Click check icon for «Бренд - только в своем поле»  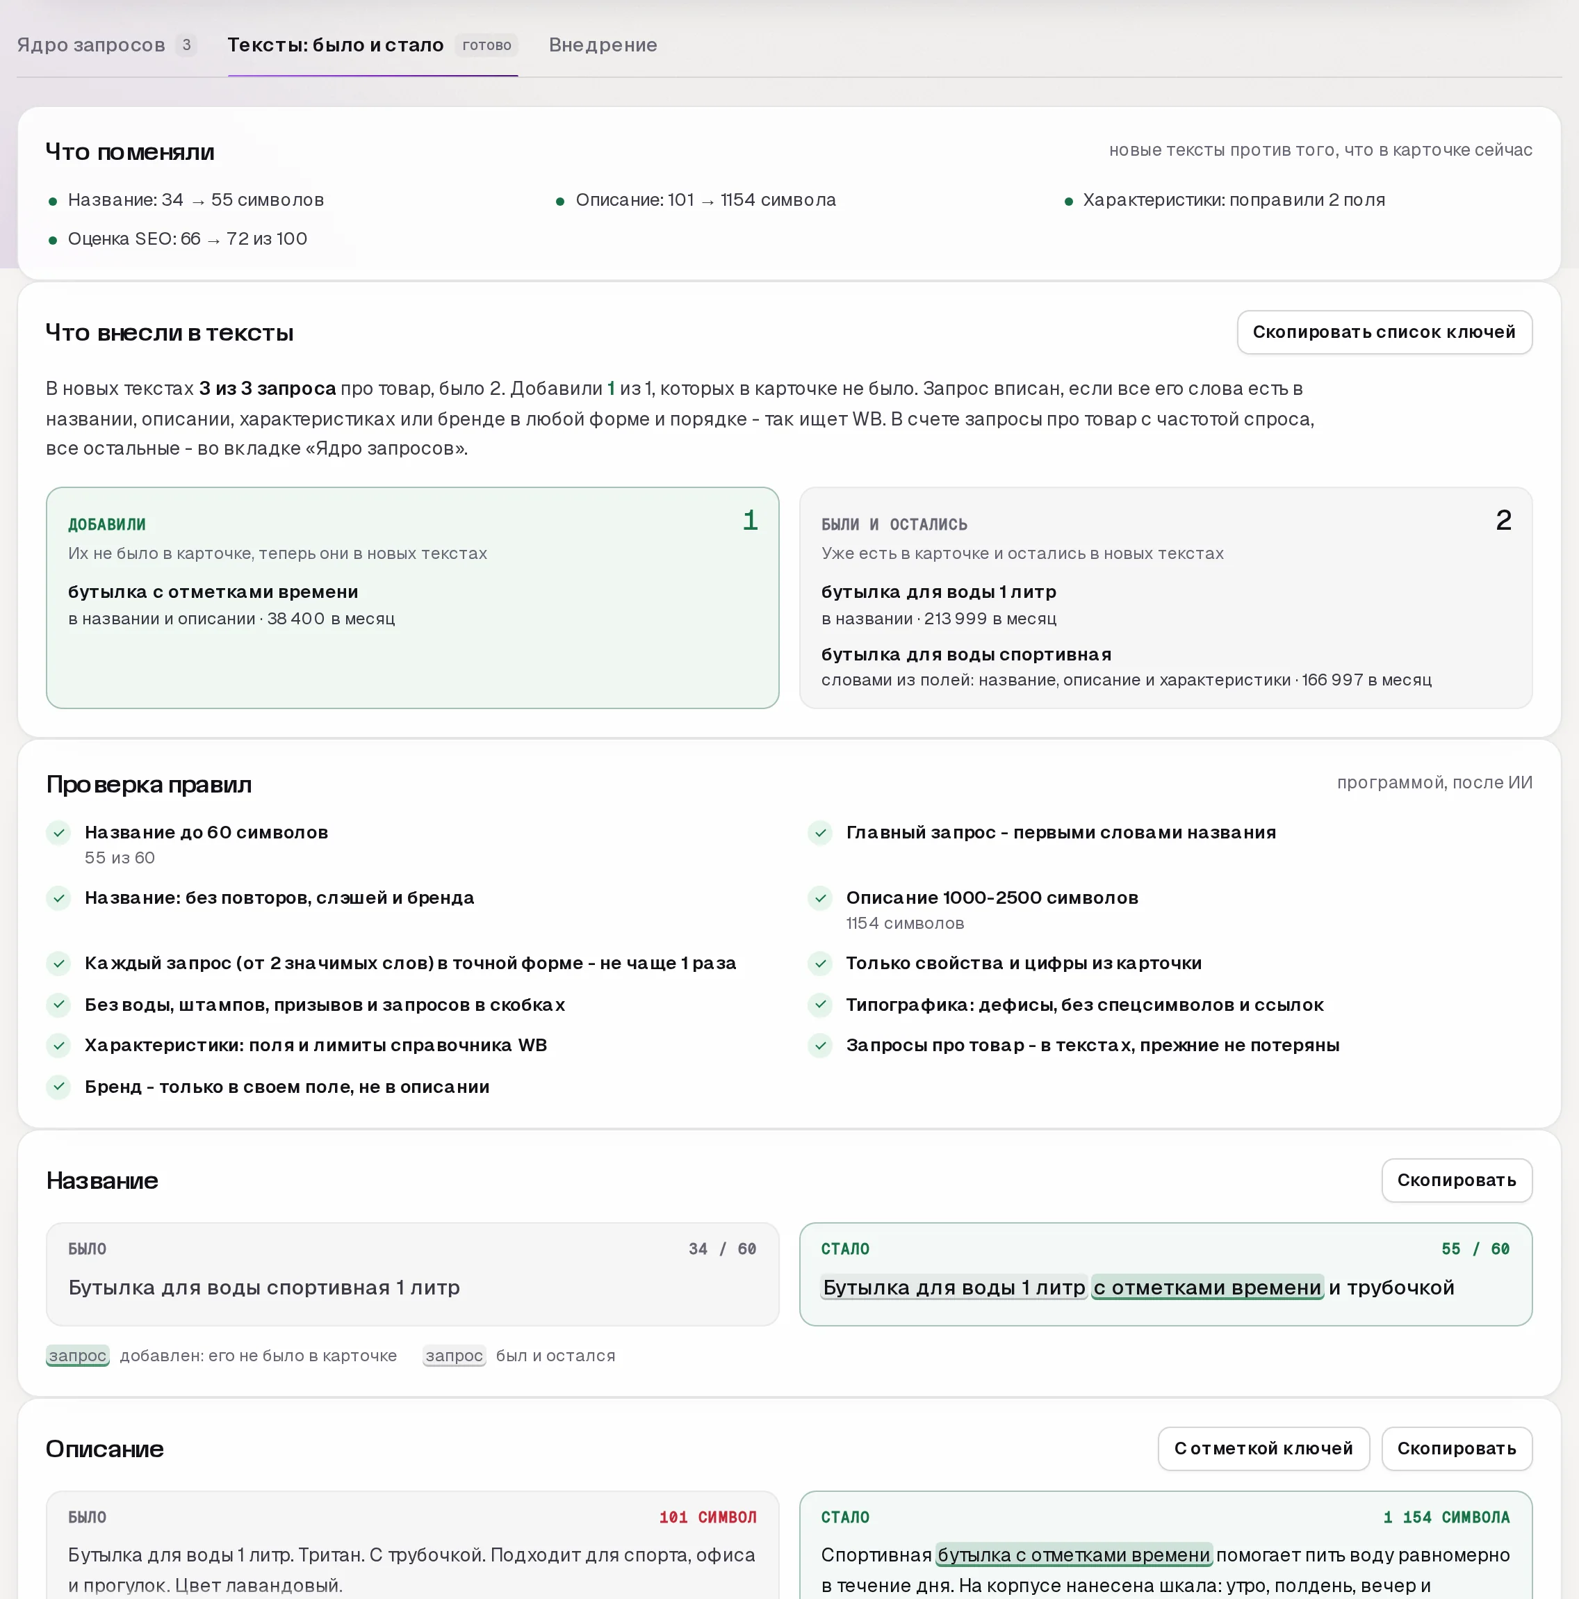[59, 1087]
